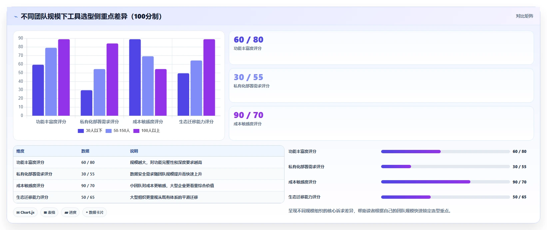Click the 30人以下 bar under 成本敏感度评分
This screenshot has height=230, width=547.
click(135, 77)
